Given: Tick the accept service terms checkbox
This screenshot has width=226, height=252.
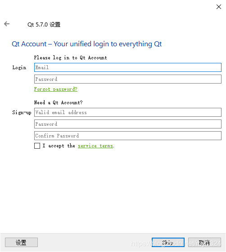Looking at the screenshot, I should coord(37,146).
